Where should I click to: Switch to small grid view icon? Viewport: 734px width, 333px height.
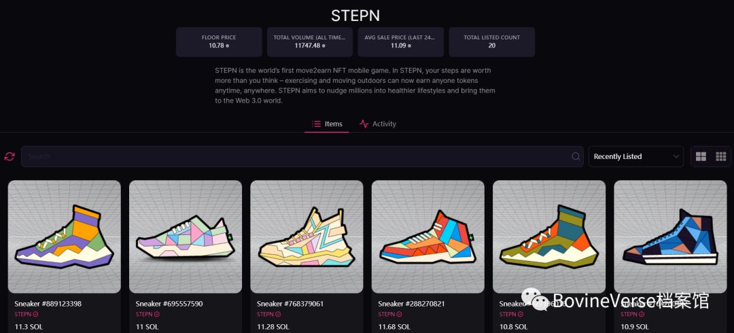[x=721, y=156]
